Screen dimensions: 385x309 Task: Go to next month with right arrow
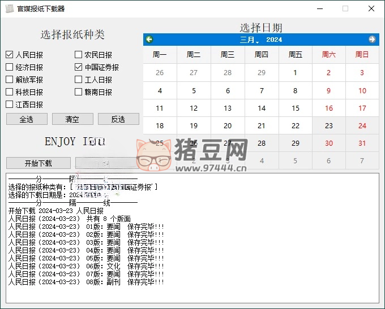tap(372, 39)
